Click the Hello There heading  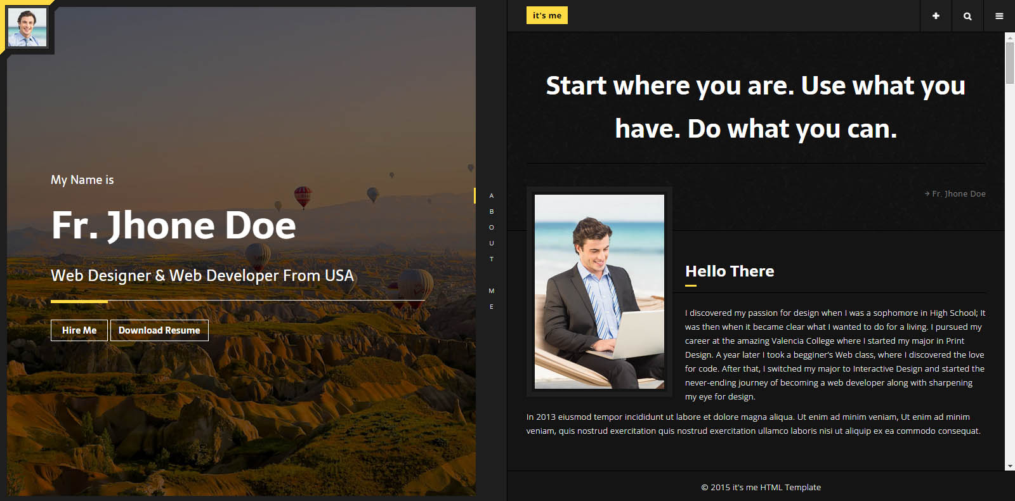(730, 271)
